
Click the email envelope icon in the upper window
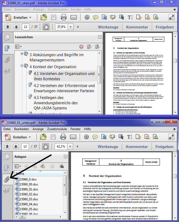pos(74,17)
